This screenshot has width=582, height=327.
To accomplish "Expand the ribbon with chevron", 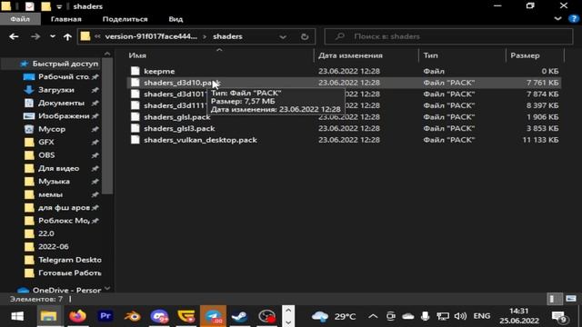I will point(557,18).
